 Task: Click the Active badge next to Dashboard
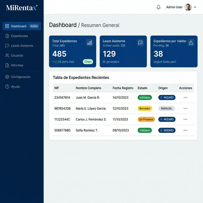(x=34, y=26)
